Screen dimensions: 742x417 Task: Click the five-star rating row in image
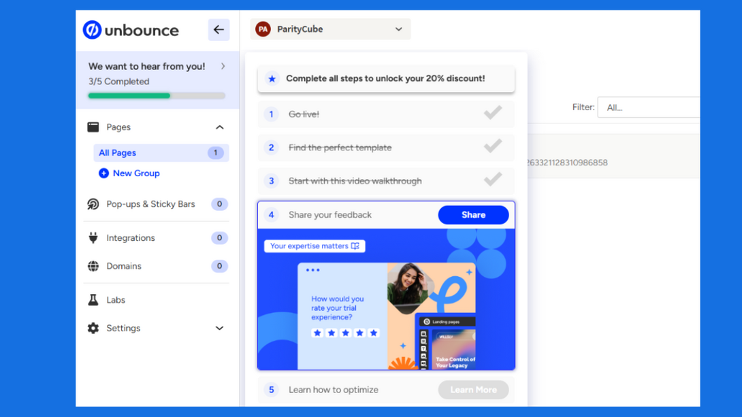tap(345, 333)
